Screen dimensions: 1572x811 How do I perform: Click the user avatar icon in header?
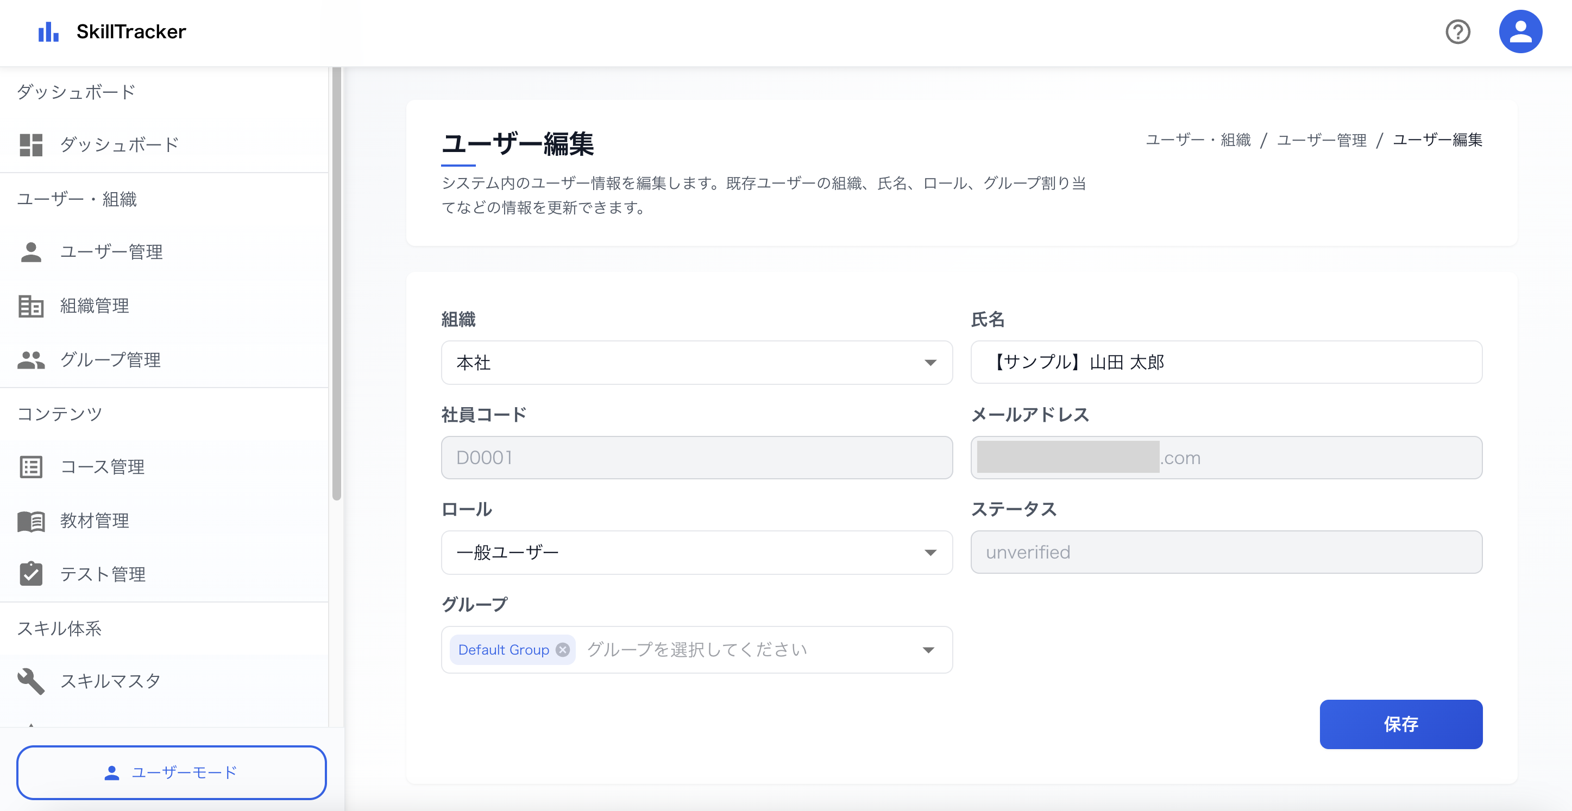coord(1521,31)
